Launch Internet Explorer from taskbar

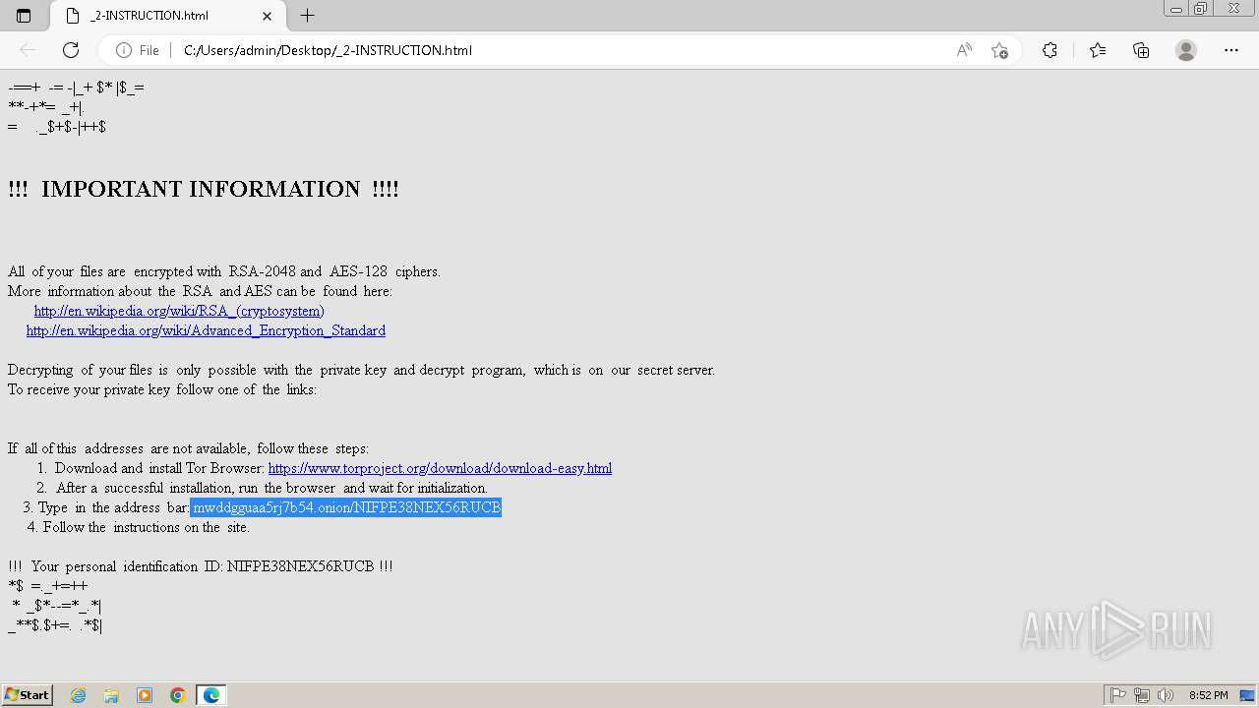coord(78,695)
